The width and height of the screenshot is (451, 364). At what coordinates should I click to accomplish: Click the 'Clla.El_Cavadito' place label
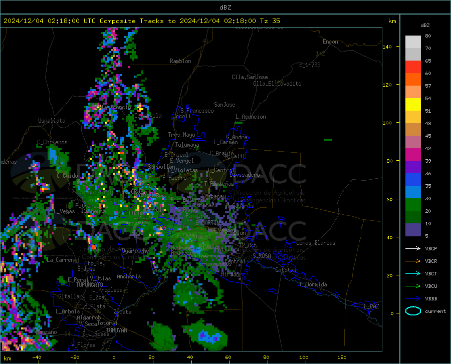pyautogui.click(x=277, y=84)
